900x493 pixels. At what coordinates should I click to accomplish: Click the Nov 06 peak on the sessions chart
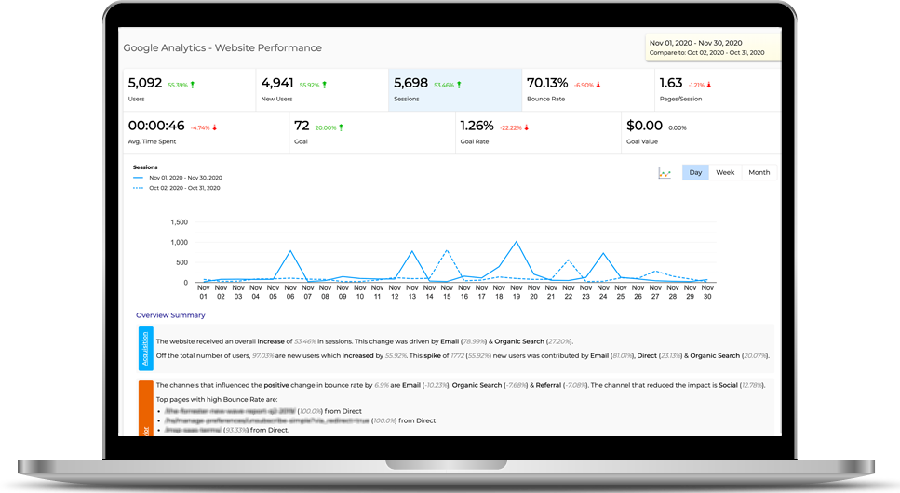click(x=290, y=251)
